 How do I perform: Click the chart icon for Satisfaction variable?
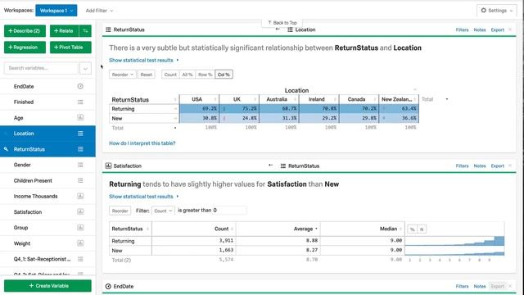click(80, 211)
